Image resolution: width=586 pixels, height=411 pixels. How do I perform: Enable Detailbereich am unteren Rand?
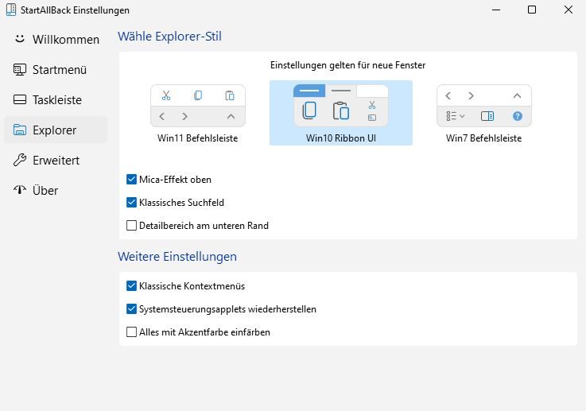131,226
